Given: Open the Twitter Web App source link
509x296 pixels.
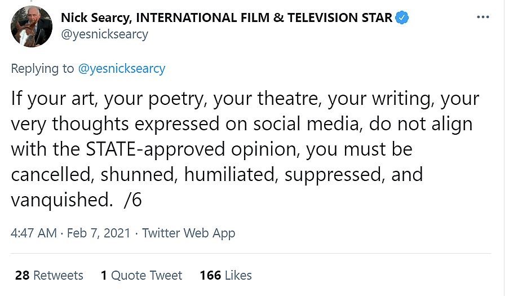Looking at the screenshot, I should tap(188, 233).
